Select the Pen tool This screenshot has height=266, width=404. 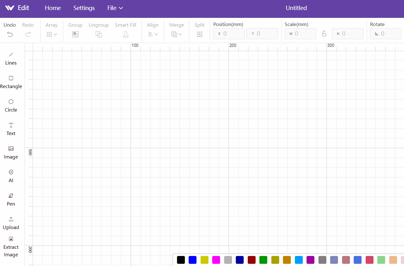11,200
